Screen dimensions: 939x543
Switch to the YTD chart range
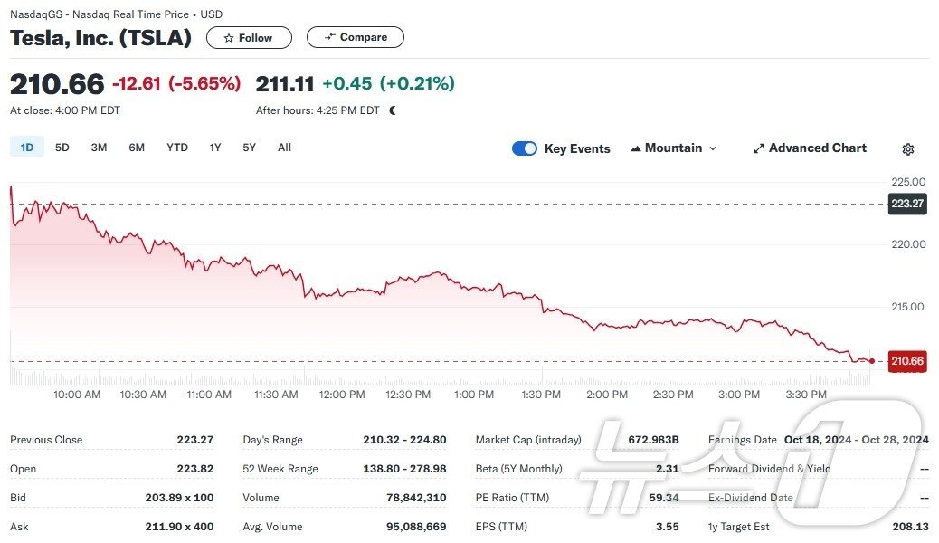(x=176, y=147)
